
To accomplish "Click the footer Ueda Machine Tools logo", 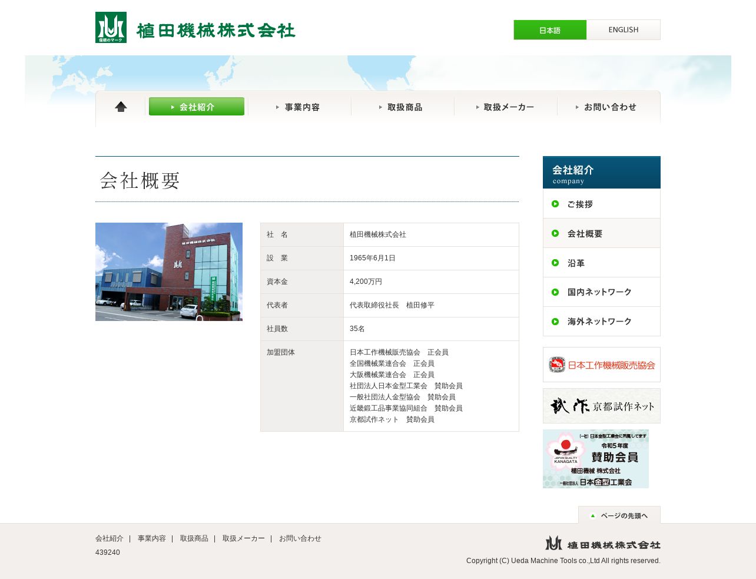I will (603, 543).
